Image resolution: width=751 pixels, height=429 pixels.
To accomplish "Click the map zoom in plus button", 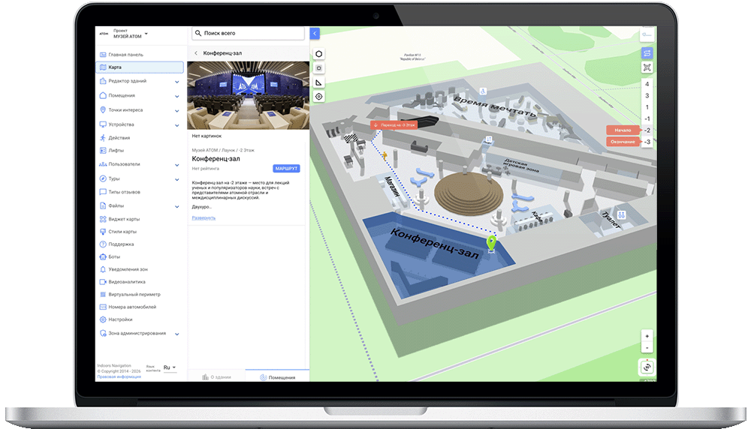I will [x=647, y=337].
